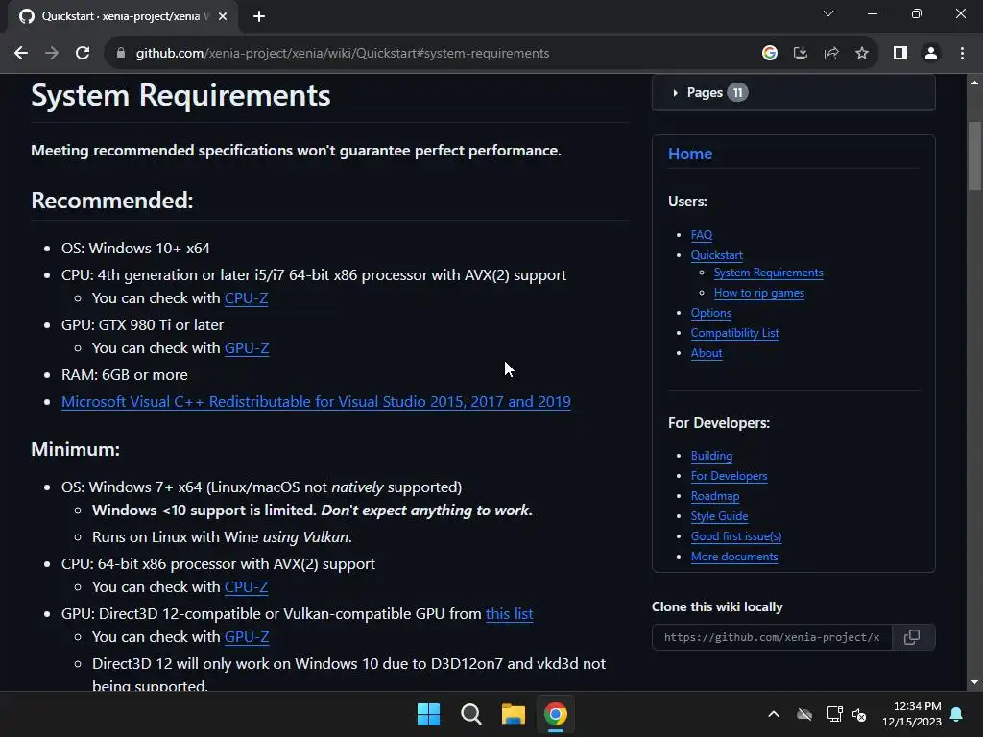Open GPU-Z link under Recommended
Screen dimensions: 983x737
click(247, 347)
